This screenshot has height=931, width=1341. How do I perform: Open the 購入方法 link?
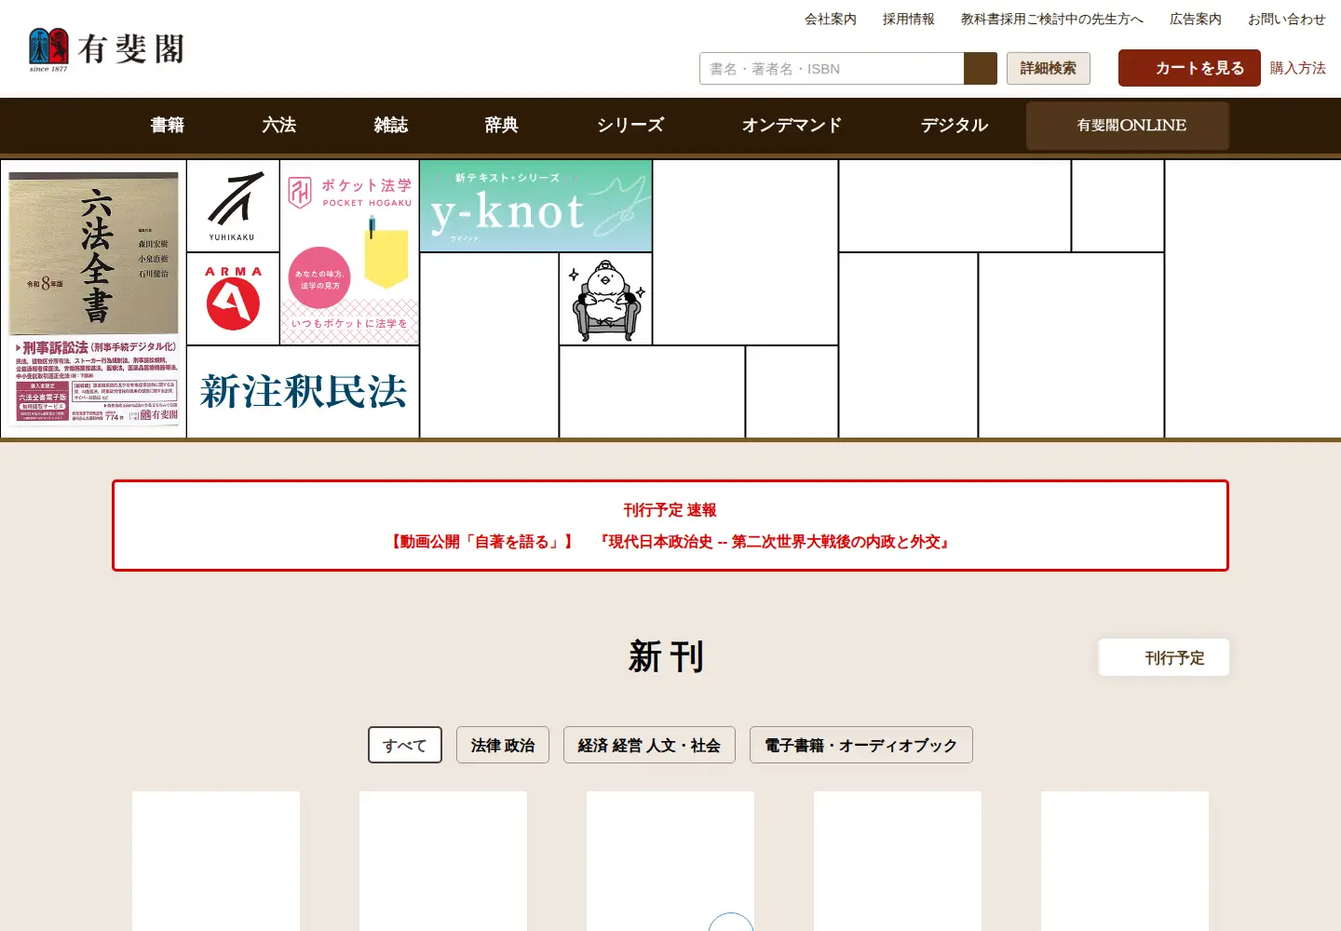pyautogui.click(x=1297, y=68)
